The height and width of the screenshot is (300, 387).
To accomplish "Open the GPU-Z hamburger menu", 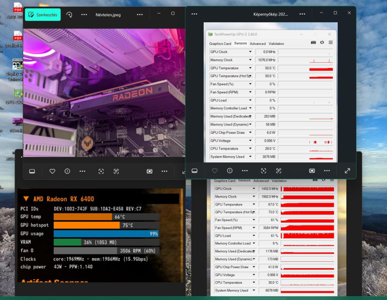I will point(331,43).
